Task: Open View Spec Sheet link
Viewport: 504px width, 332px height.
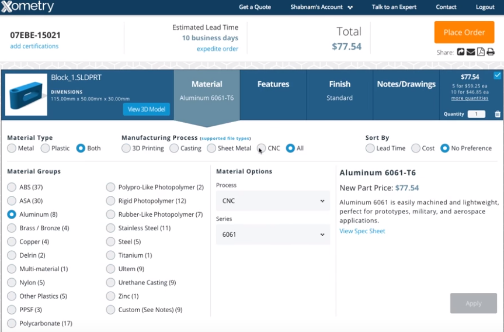Action: (x=362, y=231)
